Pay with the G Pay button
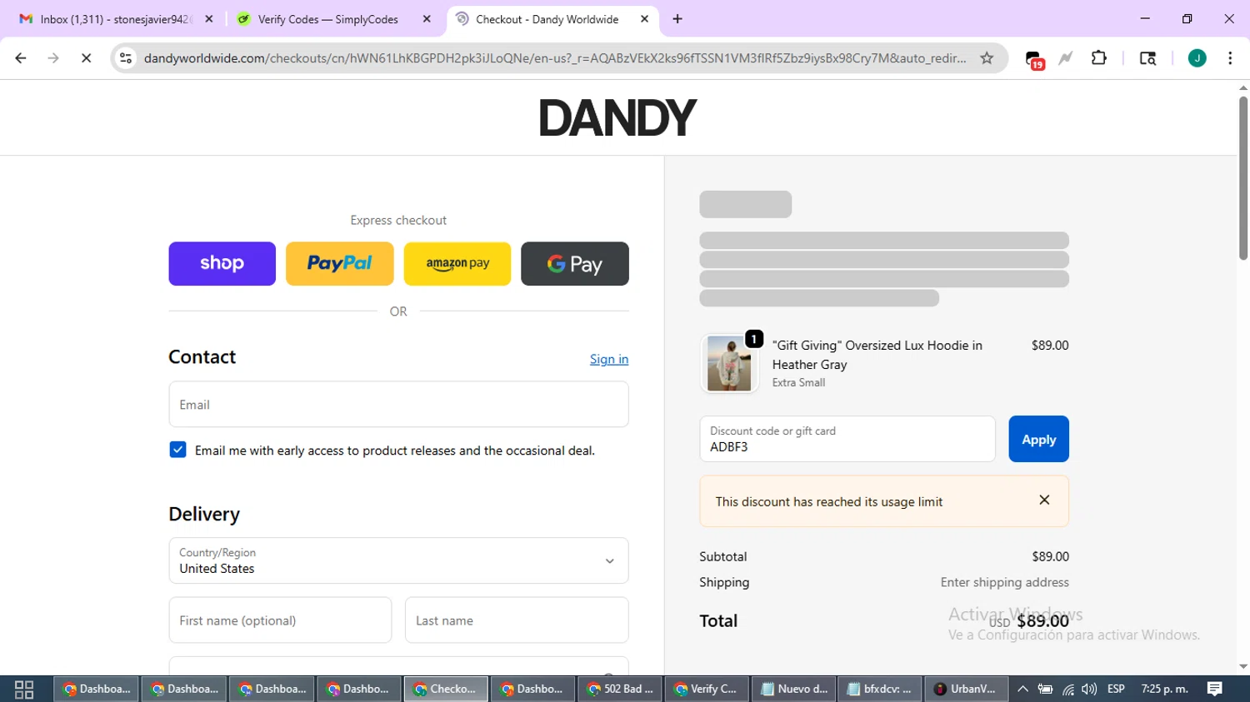Image resolution: width=1250 pixels, height=702 pixels. click(x=575, y=264)
